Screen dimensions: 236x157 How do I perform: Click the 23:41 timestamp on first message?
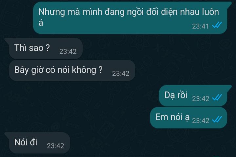click(x=200, y=26)
